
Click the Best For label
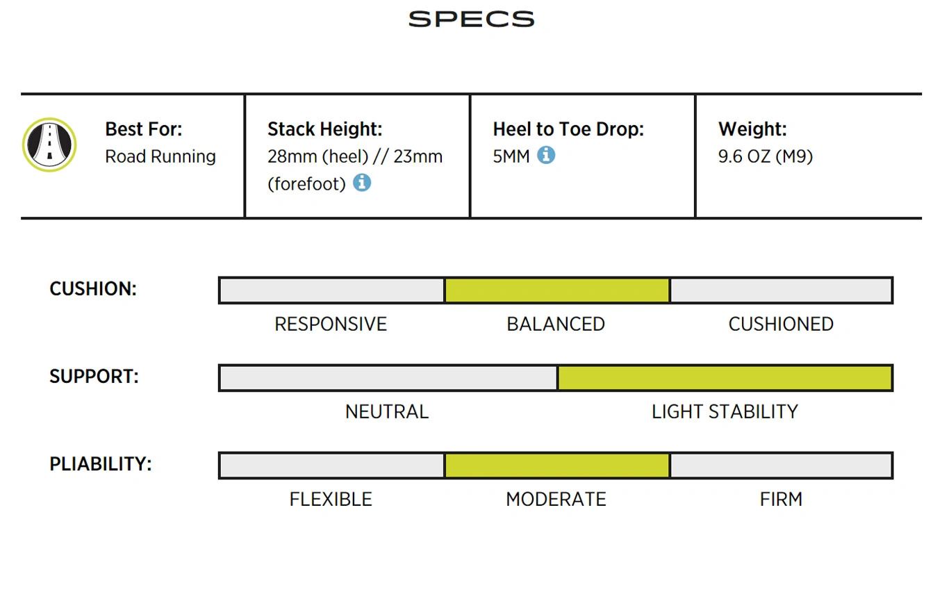click(x=144, y=129)
